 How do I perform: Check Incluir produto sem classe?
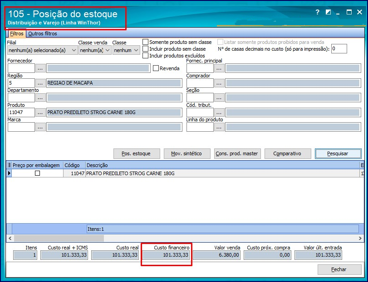[146, 49]
